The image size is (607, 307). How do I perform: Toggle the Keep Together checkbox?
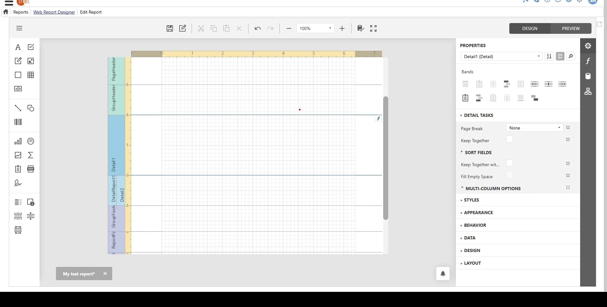click(510, 139)
